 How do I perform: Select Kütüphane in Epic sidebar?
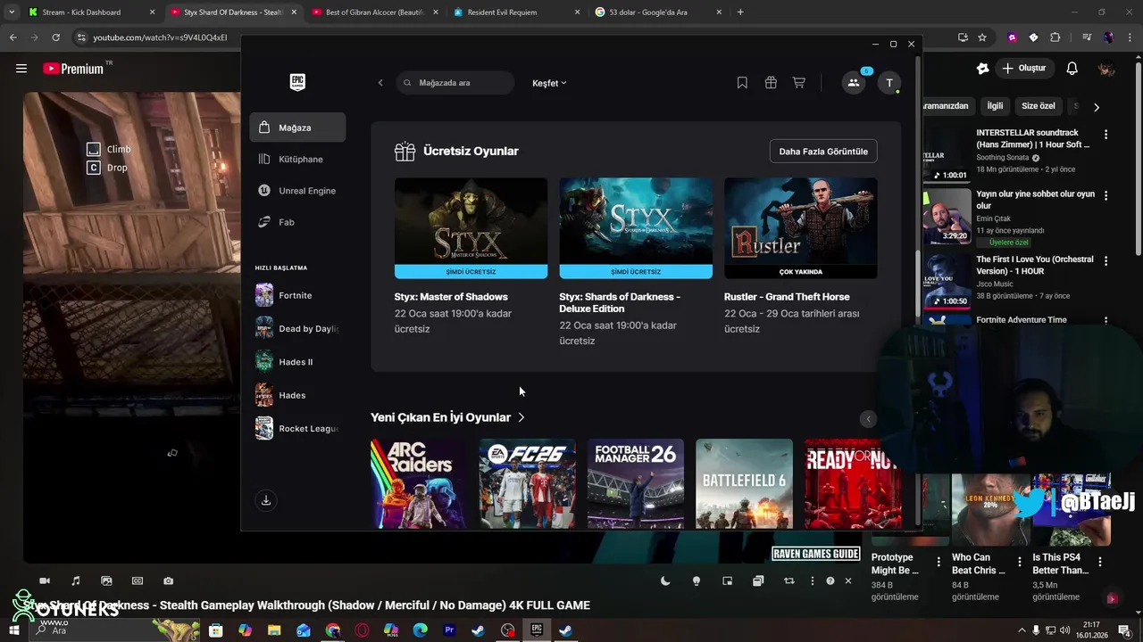[297, 159]
